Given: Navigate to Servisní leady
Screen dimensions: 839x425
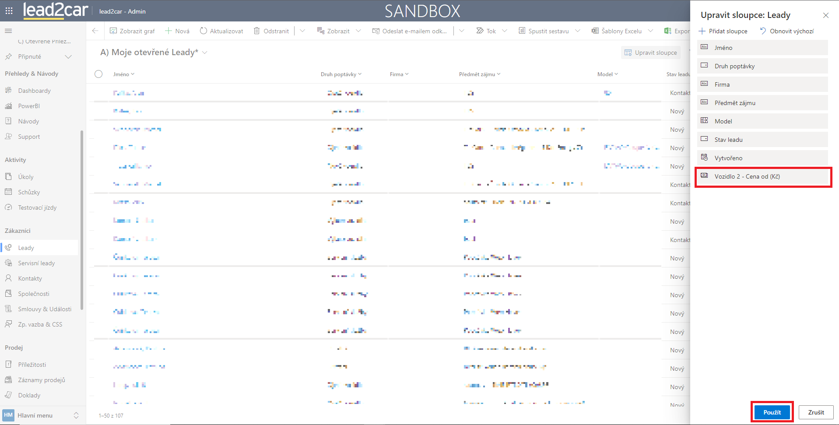Looking at the screenshot, I should click(36, 263).
